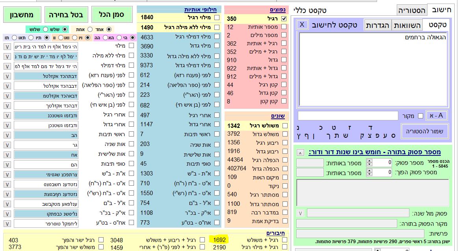Click the V button beside ענלפאע מטקבשב
Screen dimensions: 459x251
pyautogui.click(x=7, y=204)
